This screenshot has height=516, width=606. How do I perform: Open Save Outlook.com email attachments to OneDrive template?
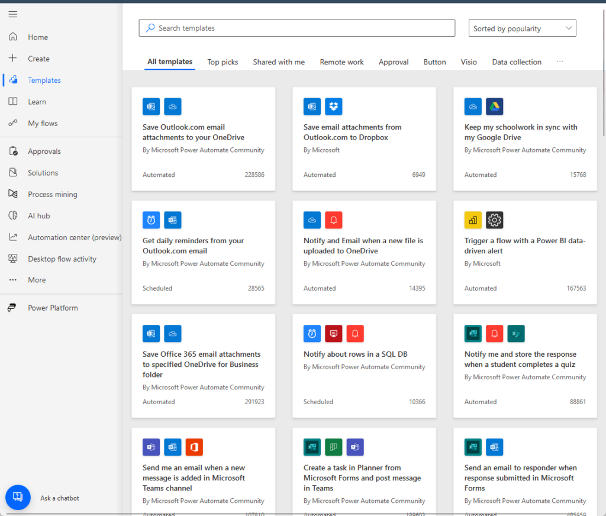204,138
